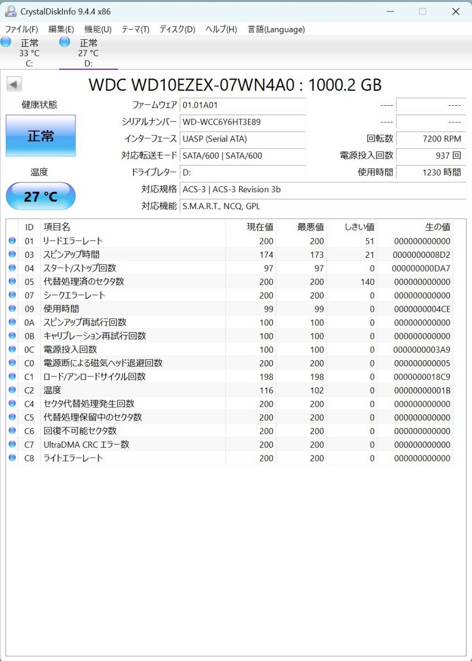The height and width of the screenshot is (661, 472).
Task: Click raw value 0000000004CE
Action: [x=422, y=309]
